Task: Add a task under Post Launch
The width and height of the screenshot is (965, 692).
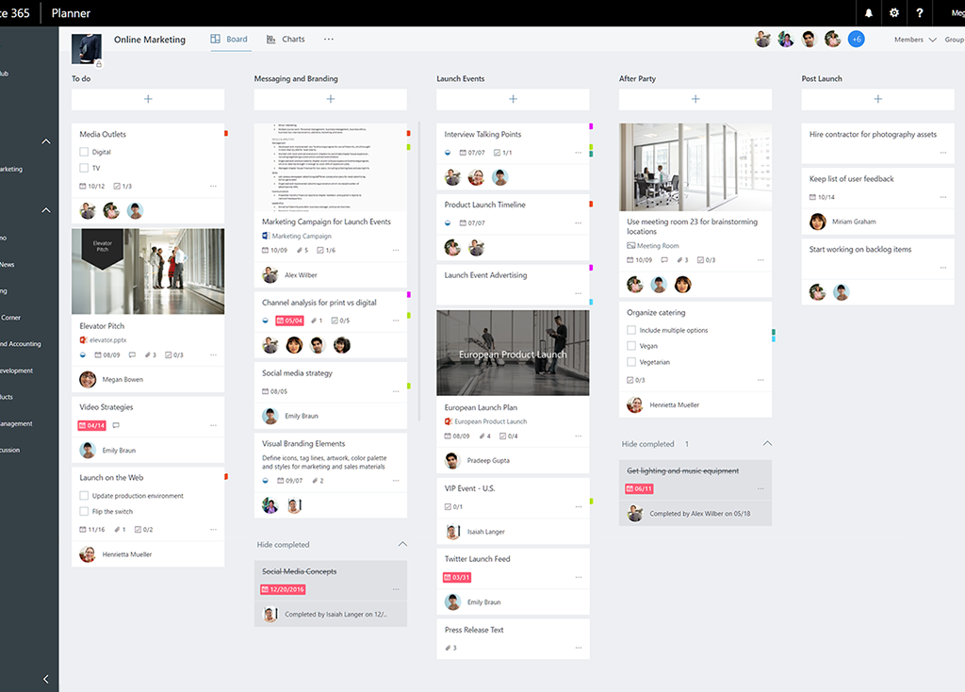Action: click(x=877, y=99)
